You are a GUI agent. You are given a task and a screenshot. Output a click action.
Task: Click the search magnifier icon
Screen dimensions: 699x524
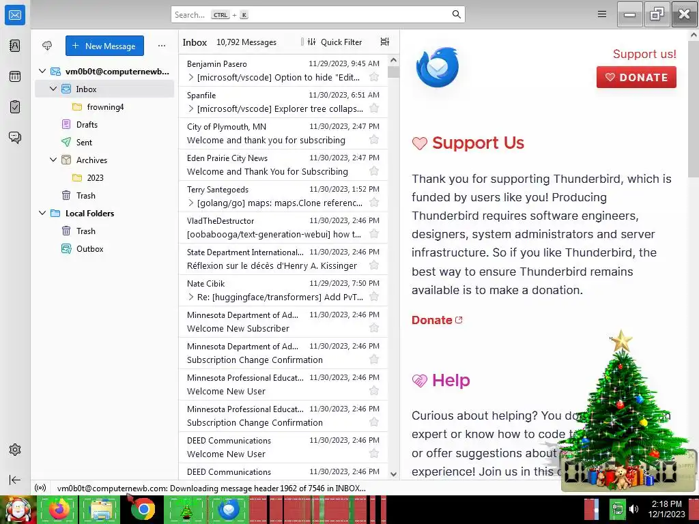[456, 14]
